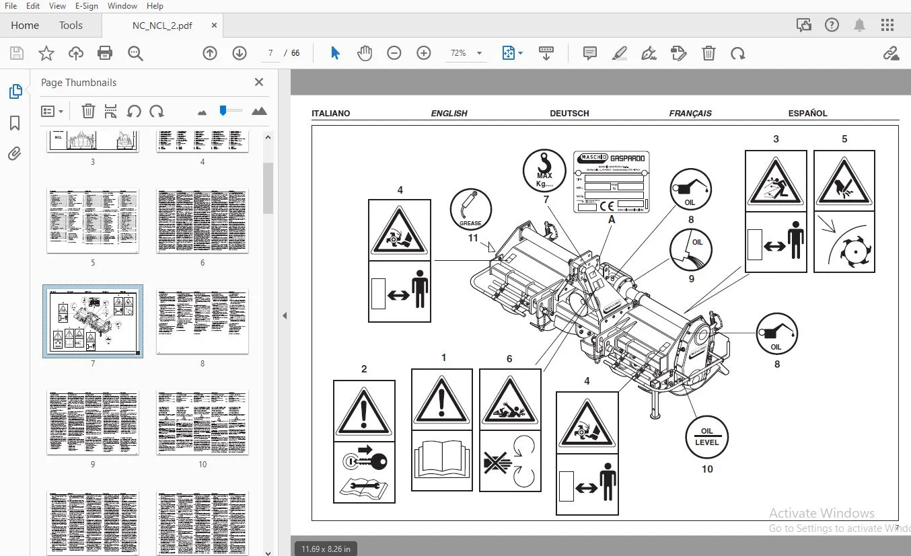
Task: Close the Page Thumbnails panel
Action: point(259,82)
